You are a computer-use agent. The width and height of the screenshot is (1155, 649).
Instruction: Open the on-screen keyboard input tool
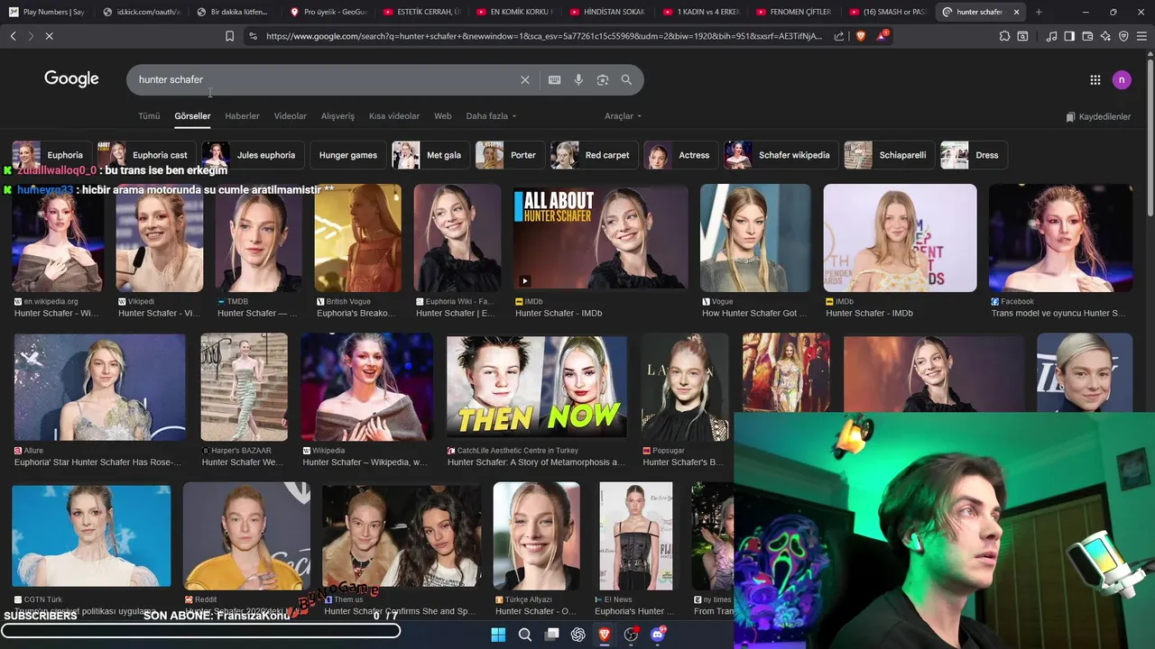coord(554,80)
